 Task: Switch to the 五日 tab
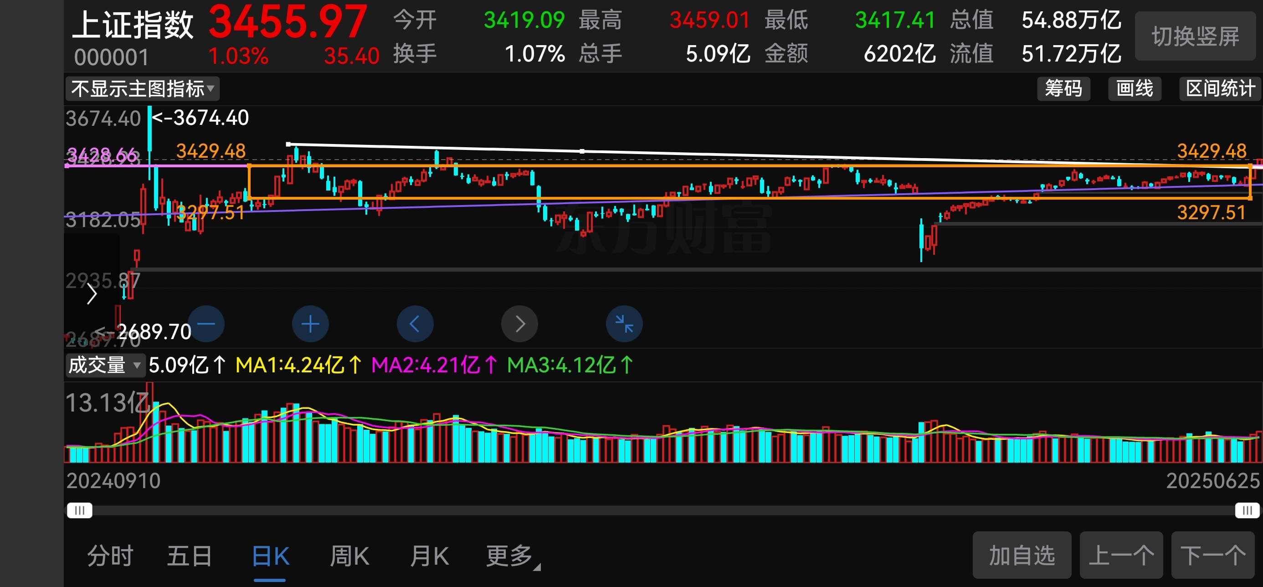[189, 556]
